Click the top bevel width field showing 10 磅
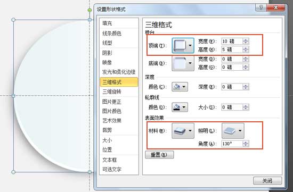293x192 pixels. 232,41
